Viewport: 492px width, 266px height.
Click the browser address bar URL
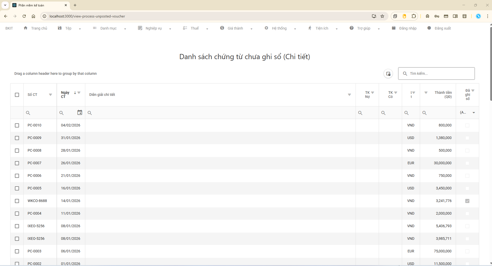tap(87, 16)
